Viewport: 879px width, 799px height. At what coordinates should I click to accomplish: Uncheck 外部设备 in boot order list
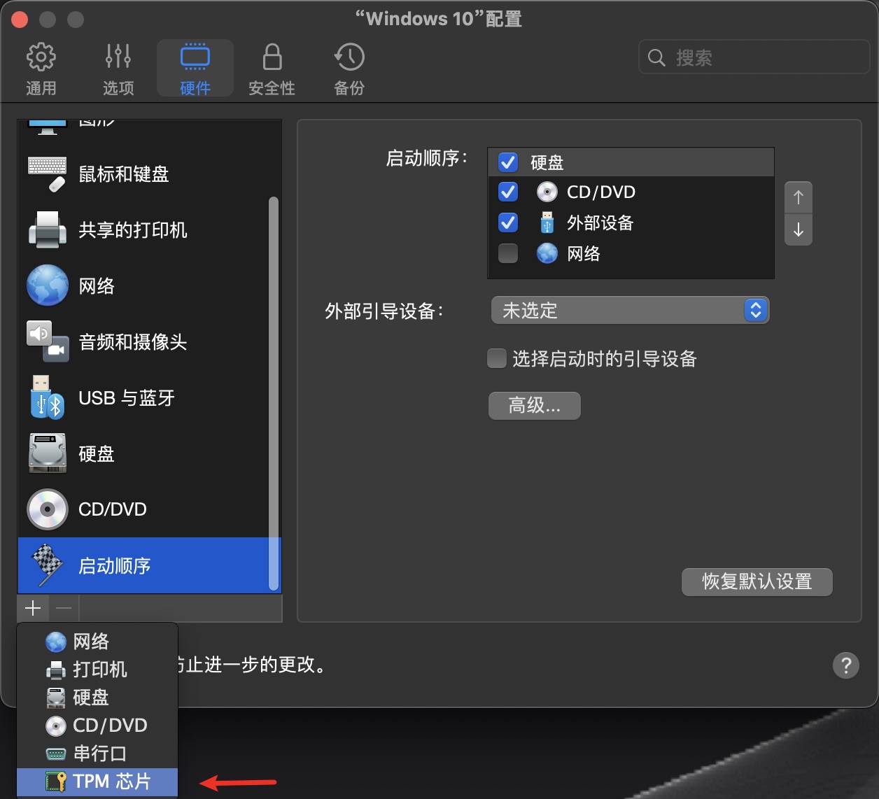pos(508,222)
